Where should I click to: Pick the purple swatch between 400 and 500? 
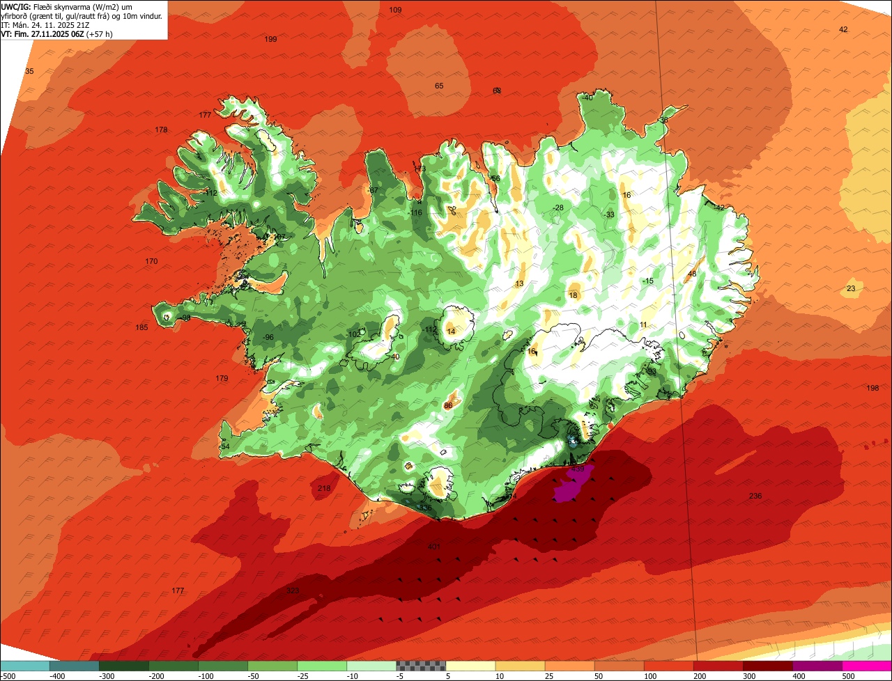(817, 666)
